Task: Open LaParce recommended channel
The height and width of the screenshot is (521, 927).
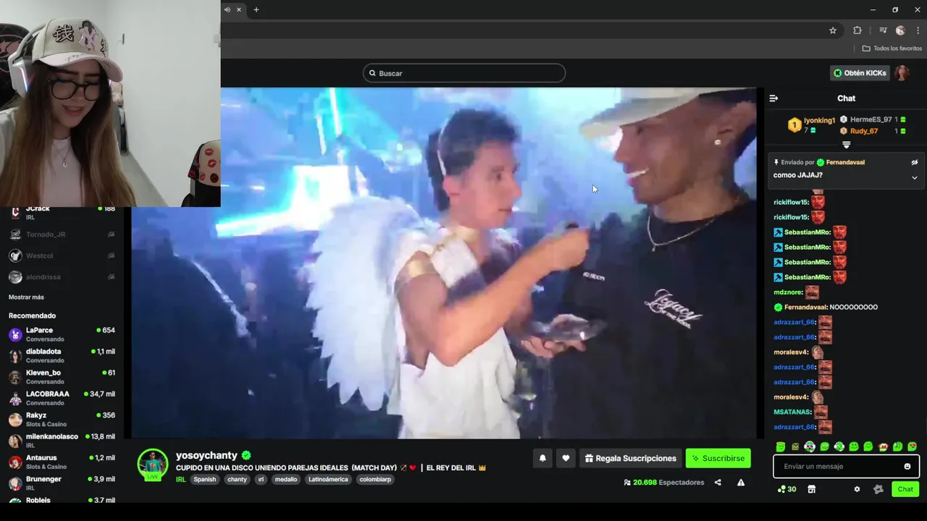Action: tap(62, 334)
